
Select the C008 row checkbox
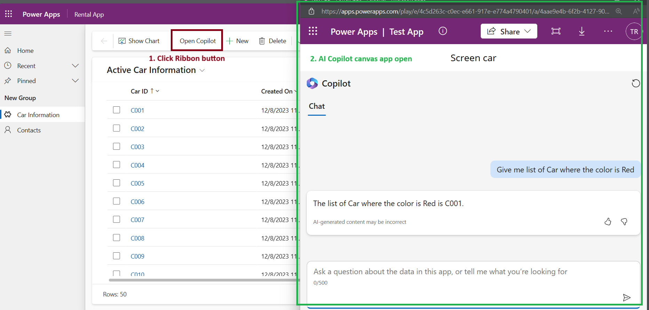tap(117, 238)
